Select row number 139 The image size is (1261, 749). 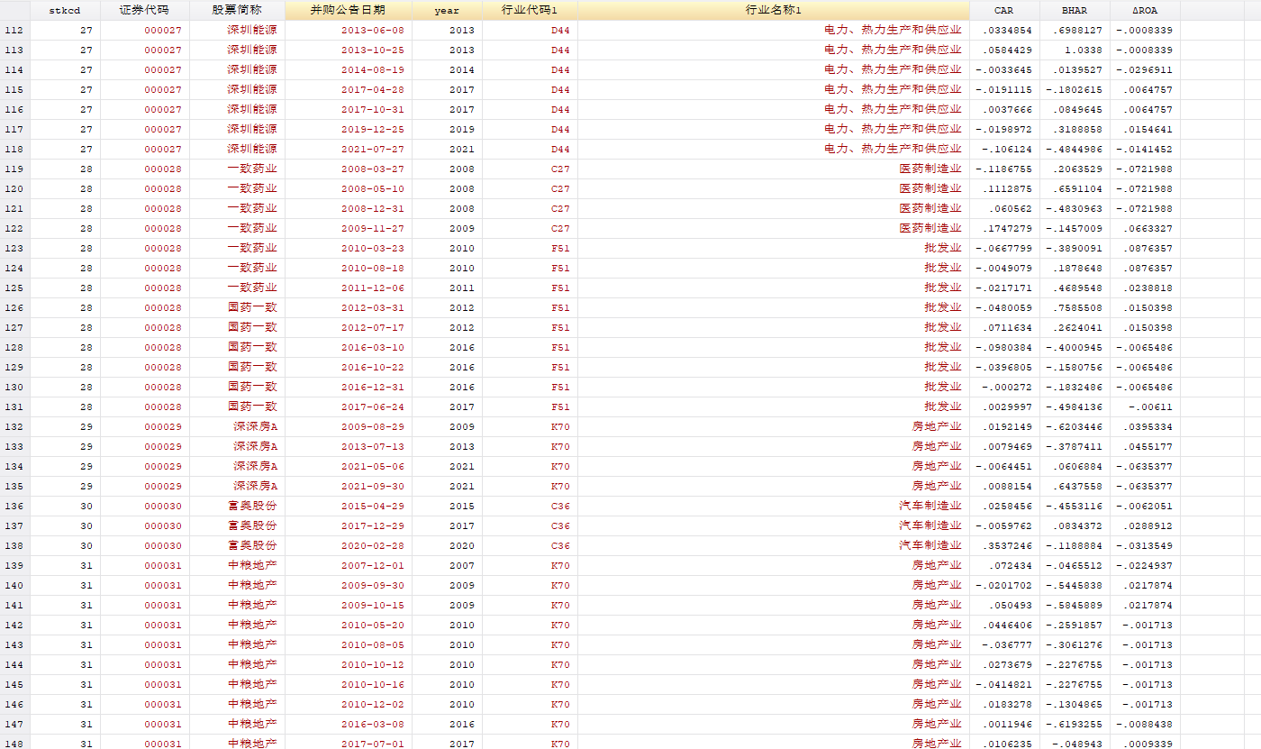coord(14,565)
